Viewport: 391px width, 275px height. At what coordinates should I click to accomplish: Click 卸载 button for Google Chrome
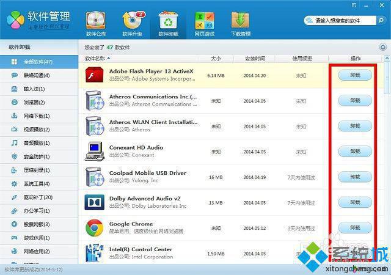(355, 228)
